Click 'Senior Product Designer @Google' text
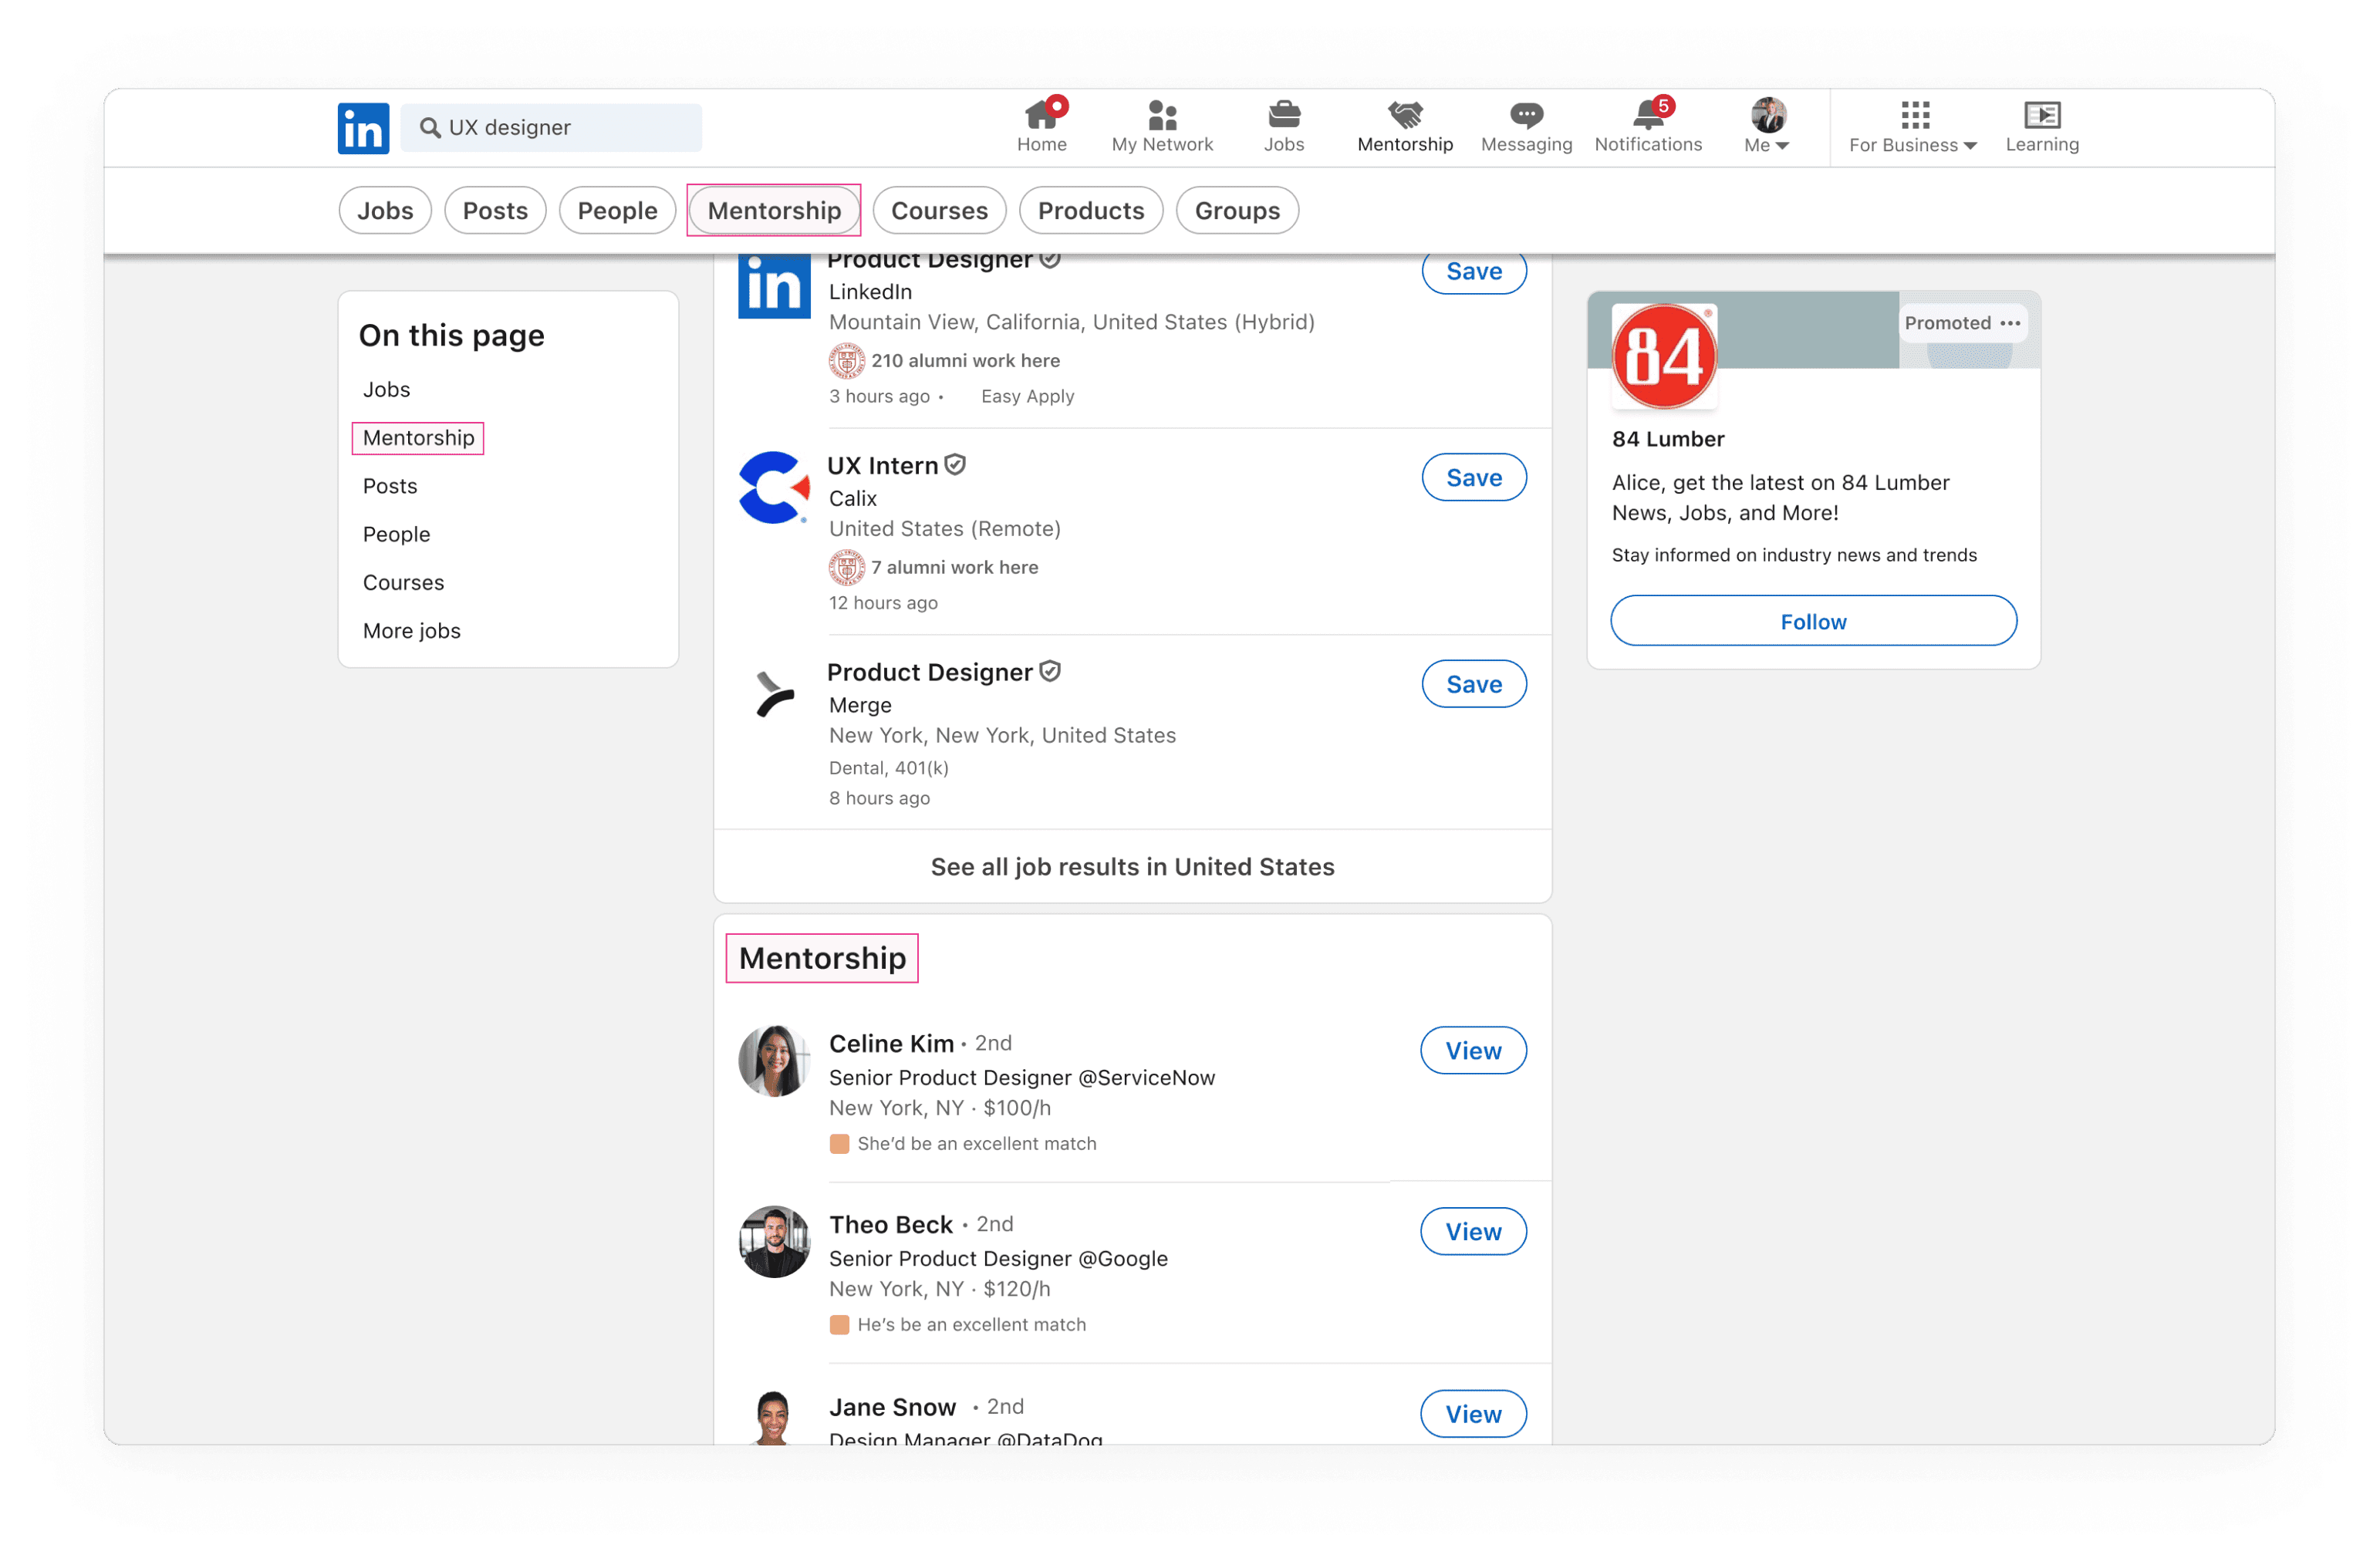Image resolution: width=2380 pixels, height=1565 pixels. click(x=998, y=1259)
